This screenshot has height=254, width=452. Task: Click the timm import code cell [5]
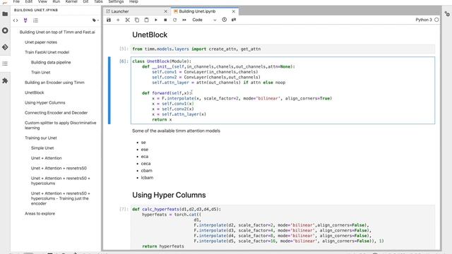tap(282, 49)
